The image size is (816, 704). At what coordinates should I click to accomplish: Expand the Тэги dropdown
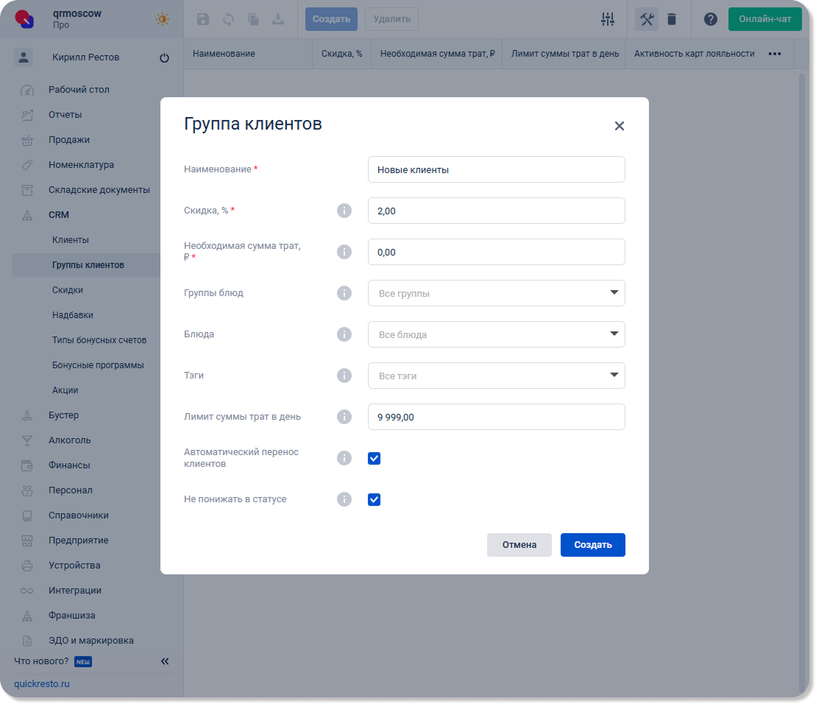(496, 376)
